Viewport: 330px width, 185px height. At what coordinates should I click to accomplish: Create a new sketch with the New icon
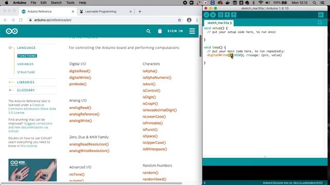(x=221, y=15)
